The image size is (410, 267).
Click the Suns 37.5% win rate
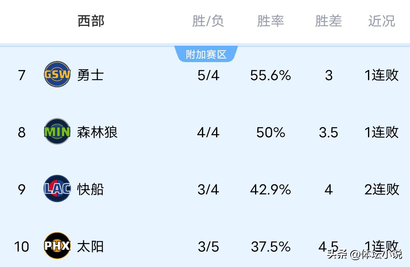pyautogui.click(x=271, y=247)
